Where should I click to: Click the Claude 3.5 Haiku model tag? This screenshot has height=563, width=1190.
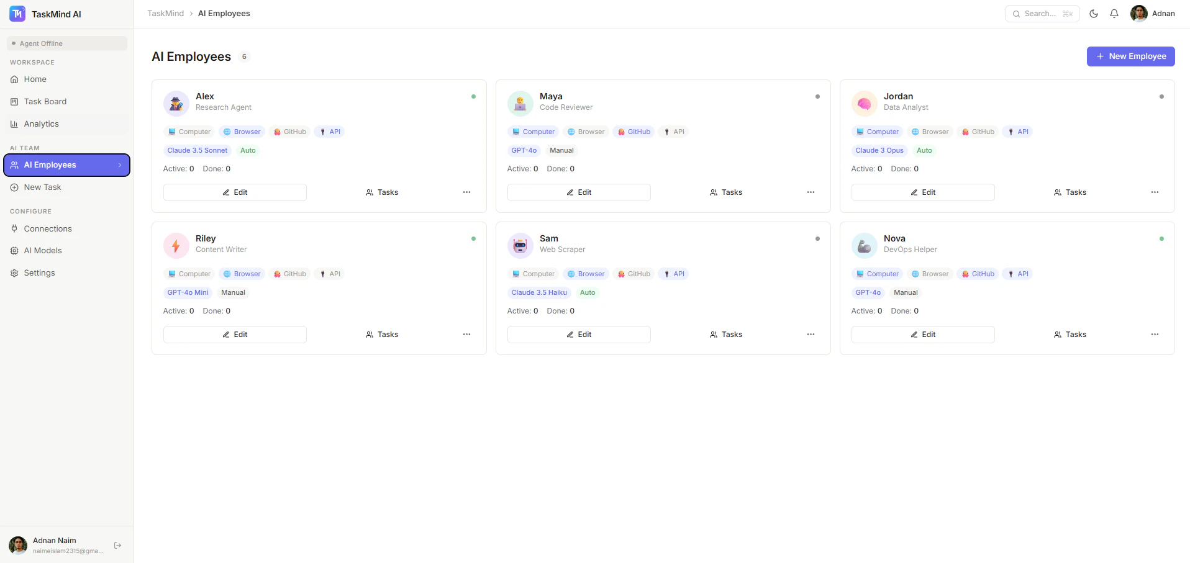[x=539, y=292]
